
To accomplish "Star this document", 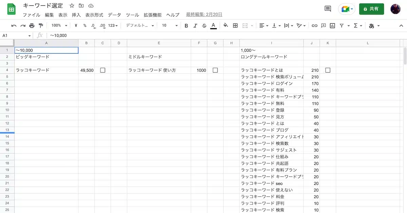I will click(x=72, y=6).
